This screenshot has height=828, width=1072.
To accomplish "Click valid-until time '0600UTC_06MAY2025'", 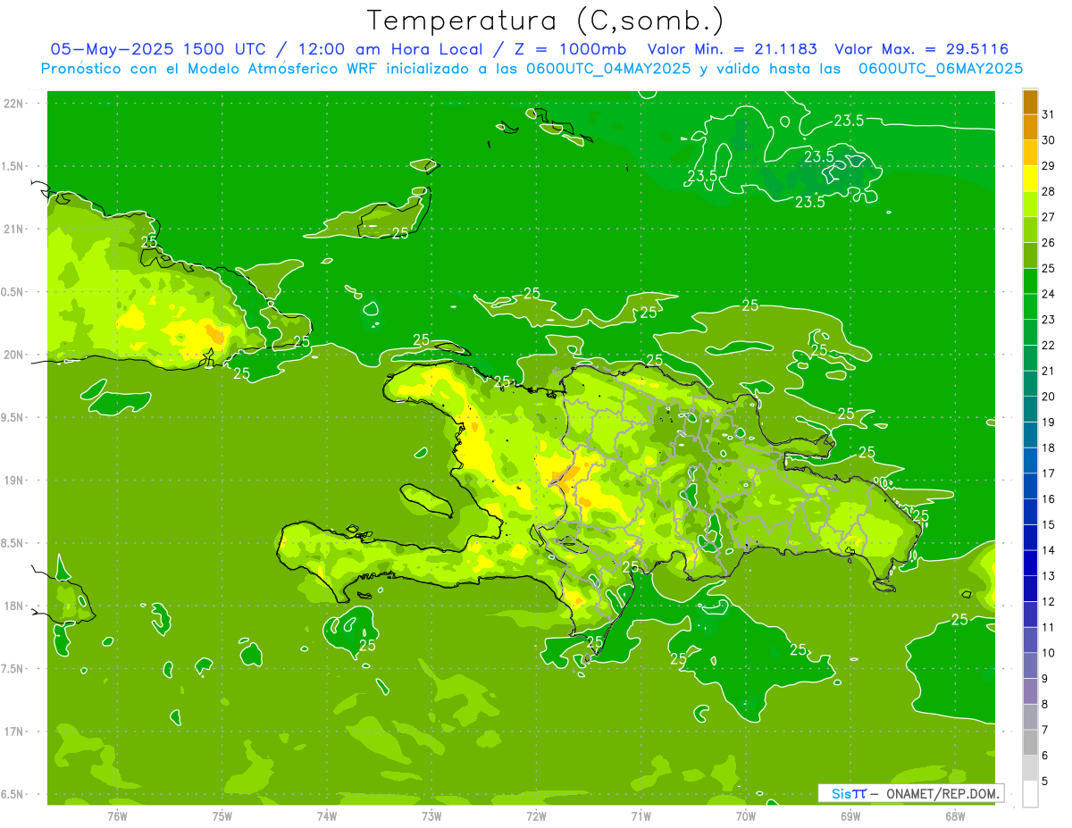I will point(942,69).
